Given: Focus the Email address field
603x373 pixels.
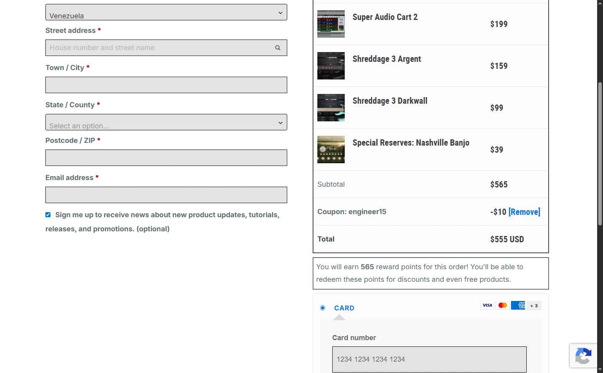Looking at the screenshot, I should click(x=166, y=195).
